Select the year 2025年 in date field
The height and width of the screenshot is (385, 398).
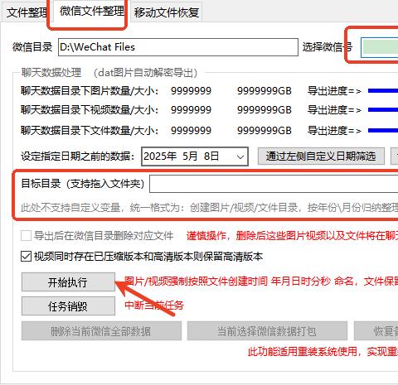[x=160, y=156]
